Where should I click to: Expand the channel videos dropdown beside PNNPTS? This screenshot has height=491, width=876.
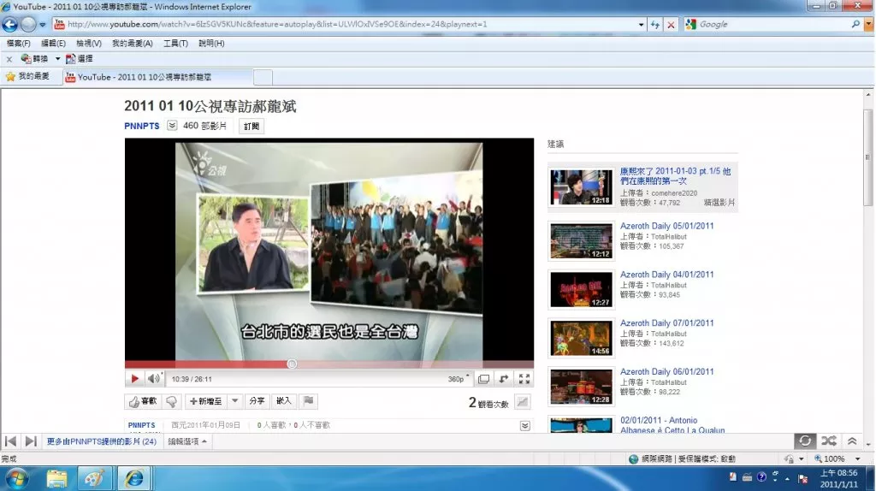tap(172, 126)
